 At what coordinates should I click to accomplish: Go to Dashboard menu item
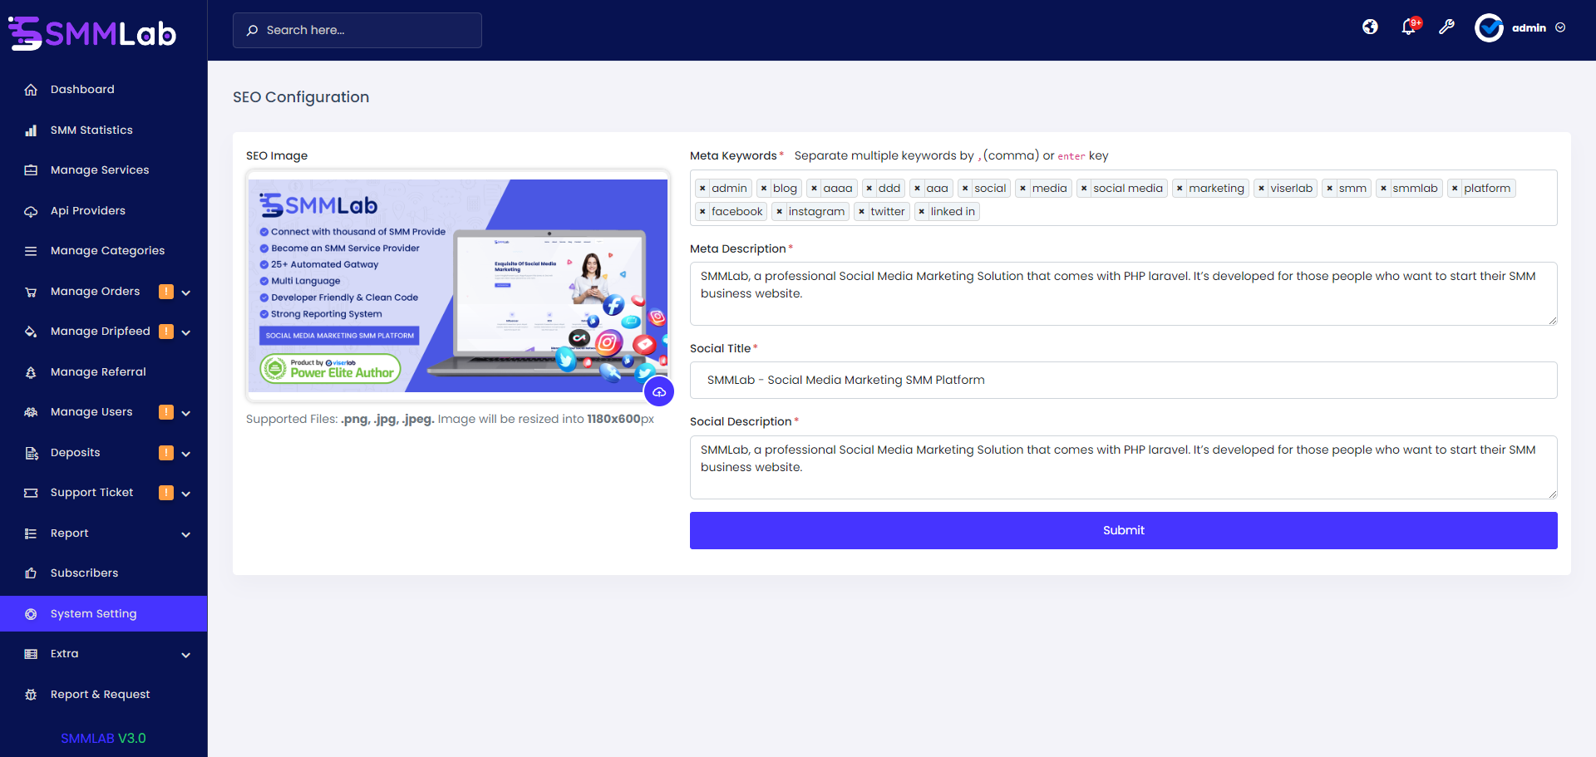point(104,90)
